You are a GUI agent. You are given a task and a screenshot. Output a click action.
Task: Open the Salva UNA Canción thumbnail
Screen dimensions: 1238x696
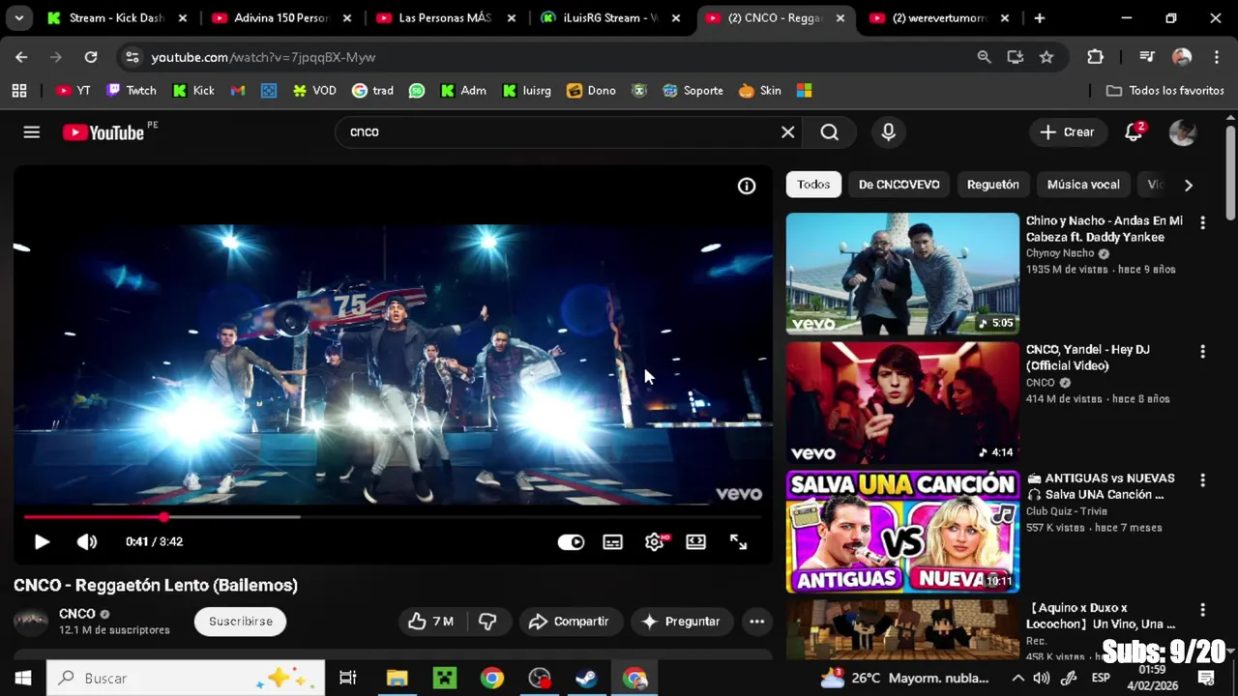click(x=902, y=532)
